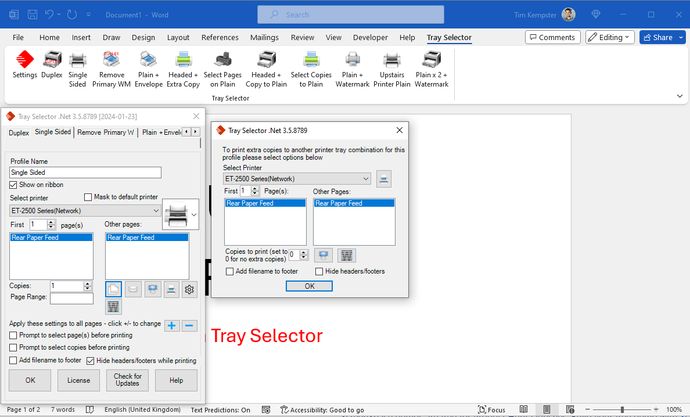Image resolution: width=690 pixels, height=417 pixels.
Task: Run Plain + Envelope ribbon profile
Action: point(148,70)
